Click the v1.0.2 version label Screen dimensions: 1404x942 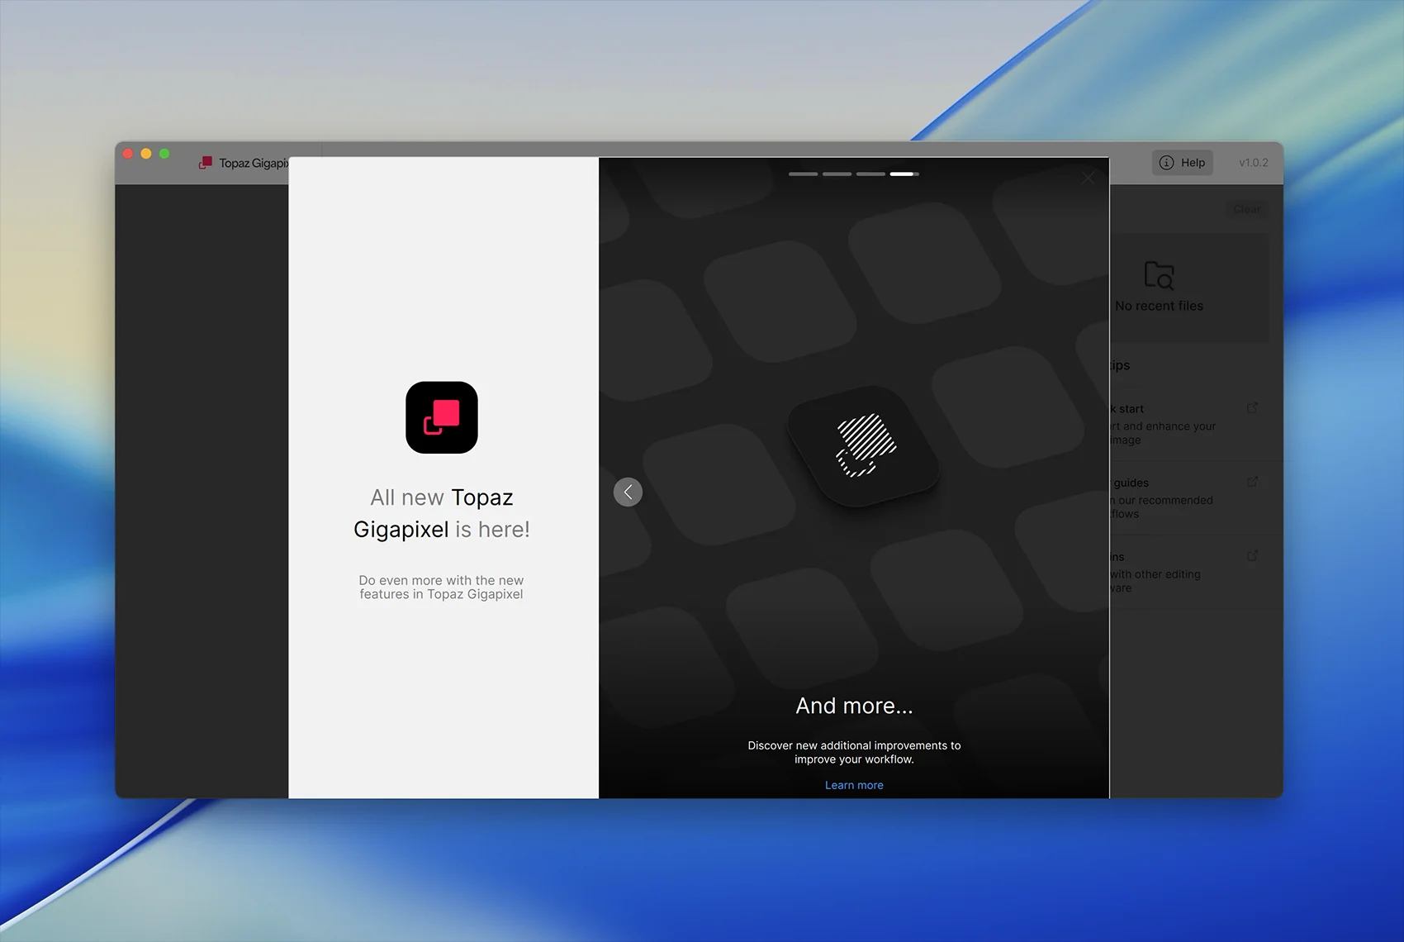coord(1253,163)
